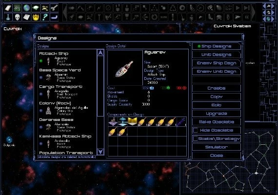The height and width of the screenshot is (195, 278).
Task: Click the Edit design button
Action: click(x=216, y=105)
